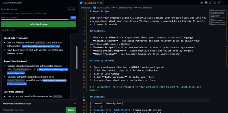The height and width of the screenshot is (113, 228).
Task: Click the '**Multi-project support**' line
Action: [141, 51]
